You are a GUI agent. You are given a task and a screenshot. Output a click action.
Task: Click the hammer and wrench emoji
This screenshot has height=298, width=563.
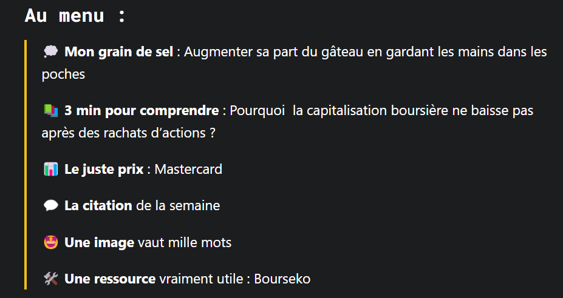(x=50, y=279)
